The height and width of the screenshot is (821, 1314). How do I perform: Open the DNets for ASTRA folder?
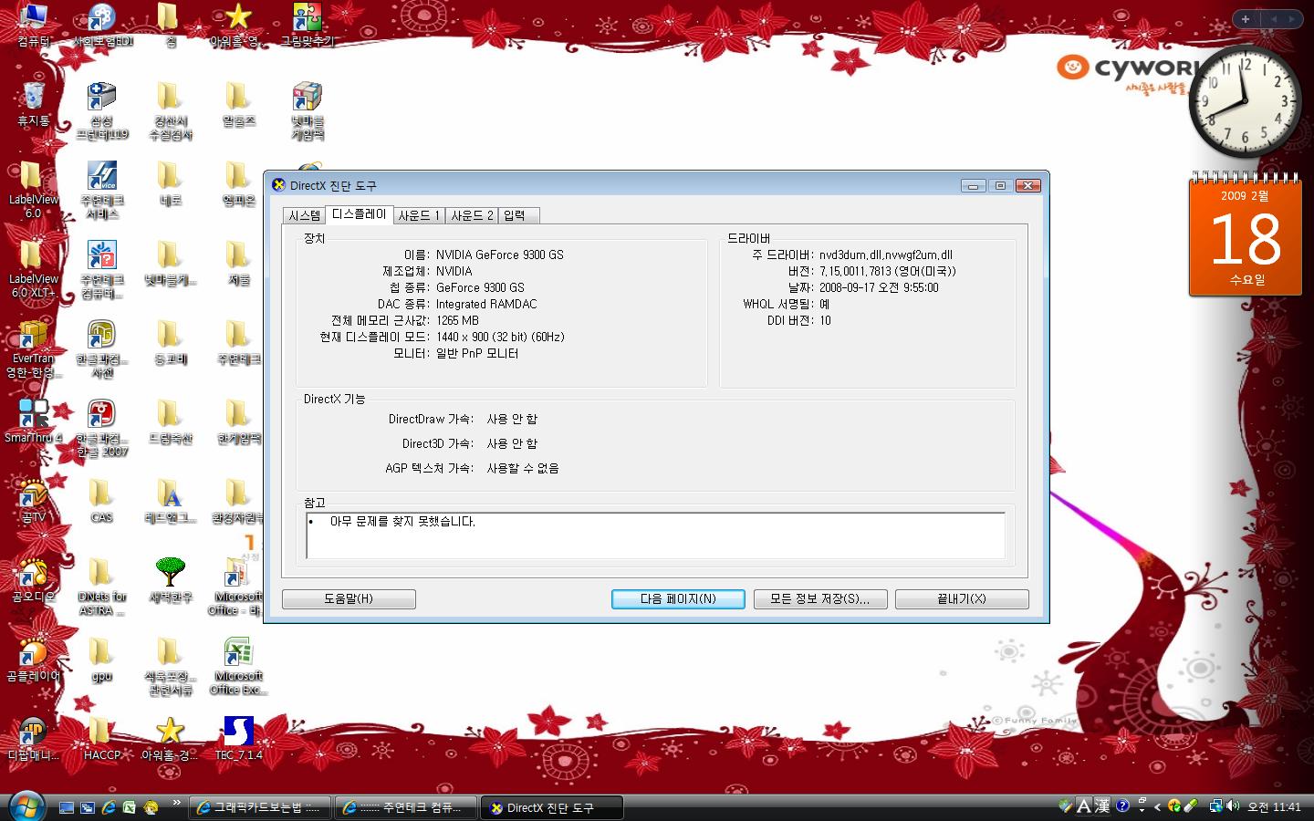coord(102,587)
